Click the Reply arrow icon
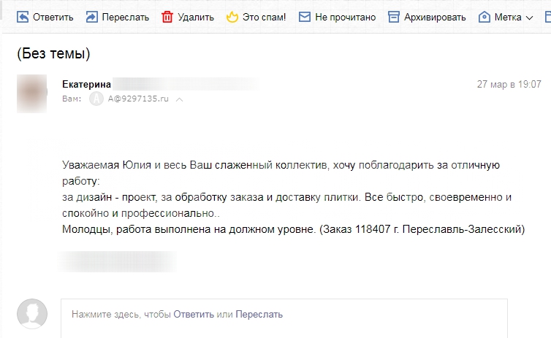This screenshot has width=551, height=338. [23, 17]
